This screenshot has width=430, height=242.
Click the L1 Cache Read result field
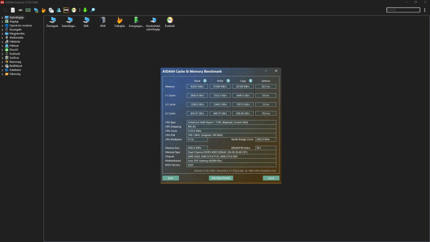click(197, 96)
